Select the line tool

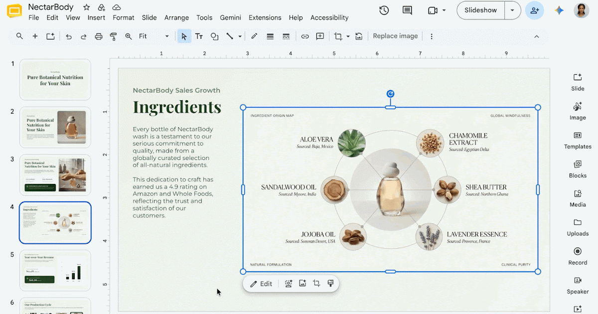point(230,36)
